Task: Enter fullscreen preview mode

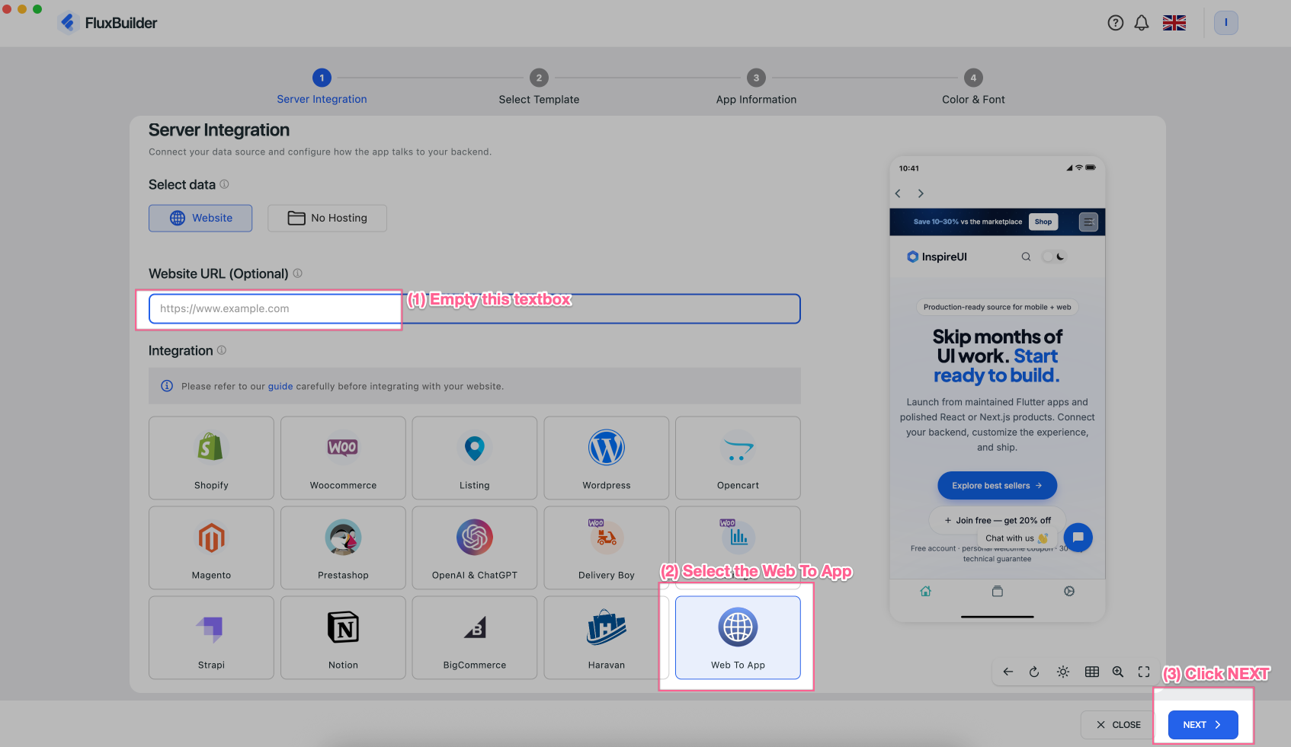Action: pyautogui.click(x=1144, y=672)
